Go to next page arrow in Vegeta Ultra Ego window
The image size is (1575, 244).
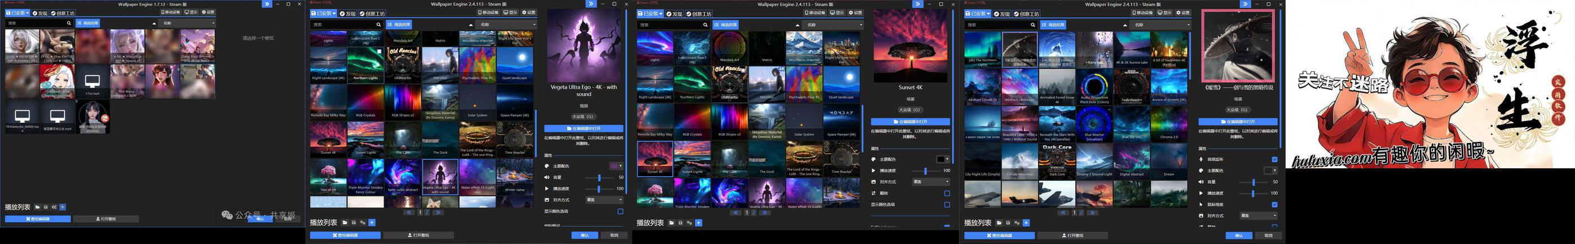(438, 213)
